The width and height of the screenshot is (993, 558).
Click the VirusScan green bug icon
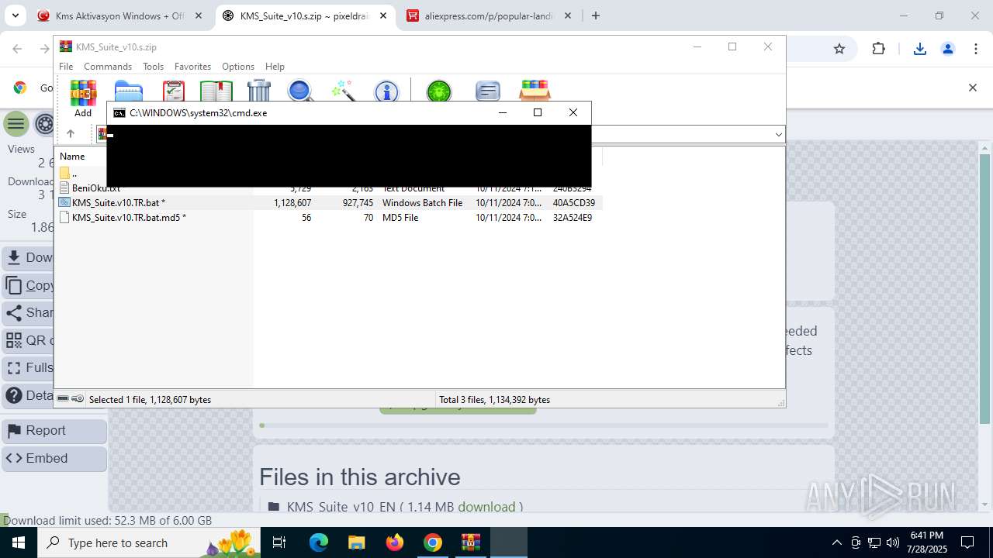[439, 91]
